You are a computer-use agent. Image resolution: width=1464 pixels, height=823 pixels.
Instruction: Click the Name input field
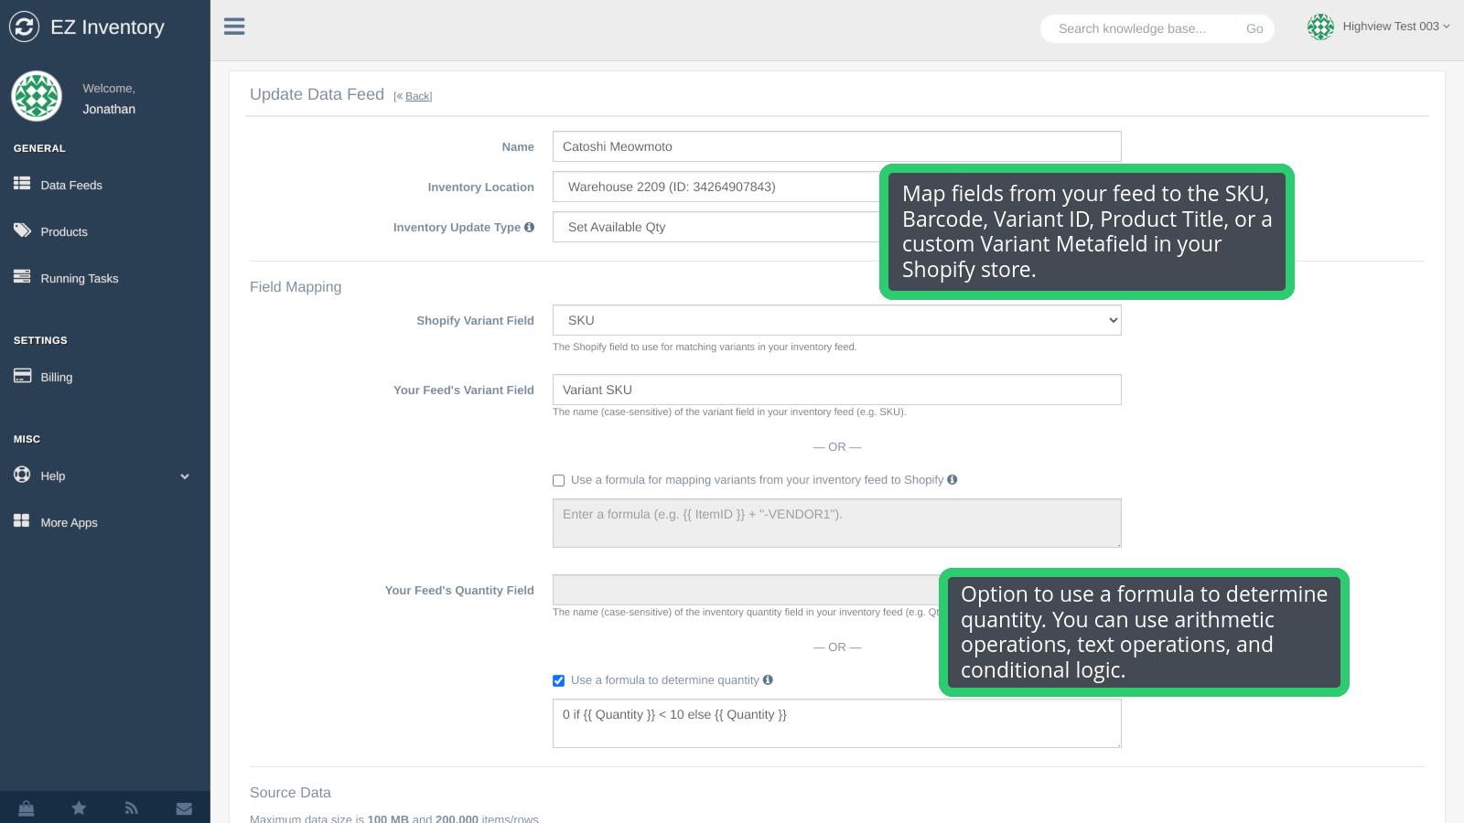[x=836, y=146]
